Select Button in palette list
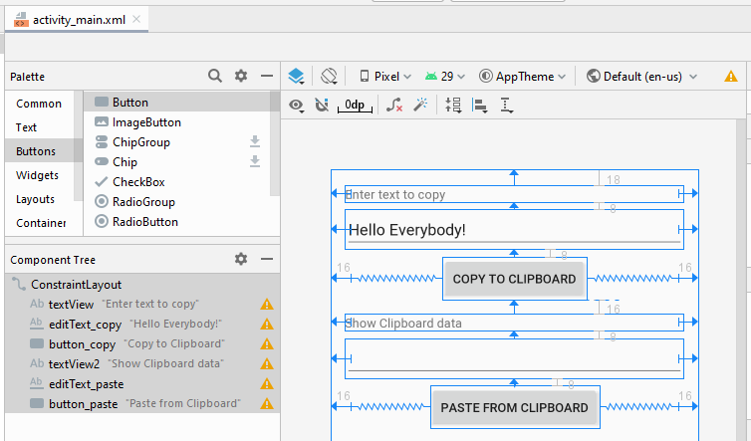 [x=177, y=103]
